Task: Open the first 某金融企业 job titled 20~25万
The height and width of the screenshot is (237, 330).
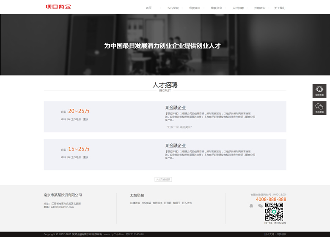Action: (x=175, y=108)
